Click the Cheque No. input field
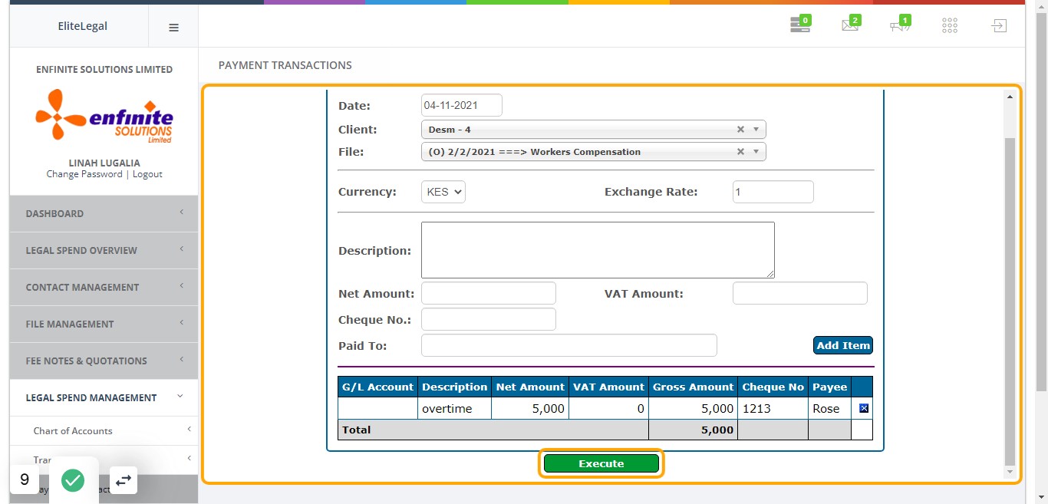The height and width of the screenshot is (504, 1048). pos(489,319)
